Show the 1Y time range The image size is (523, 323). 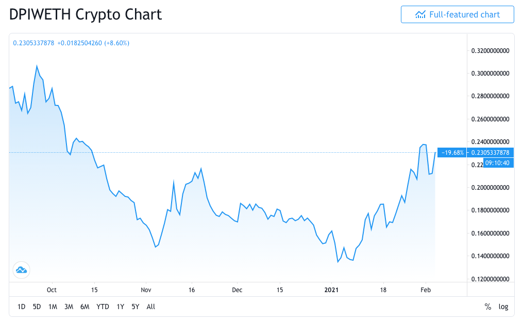121,307
